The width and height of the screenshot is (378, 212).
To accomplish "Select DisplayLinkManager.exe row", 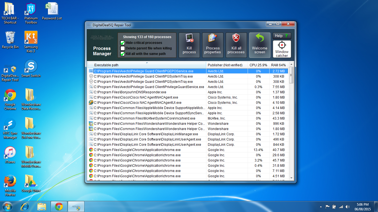I will (x=188, y=134).
